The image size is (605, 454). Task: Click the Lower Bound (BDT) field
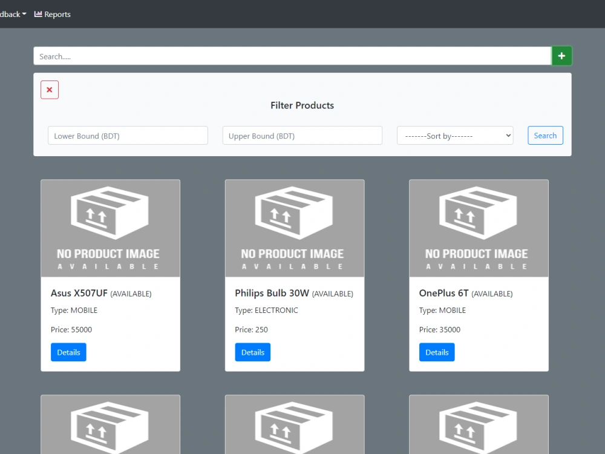tap(127, 136)
